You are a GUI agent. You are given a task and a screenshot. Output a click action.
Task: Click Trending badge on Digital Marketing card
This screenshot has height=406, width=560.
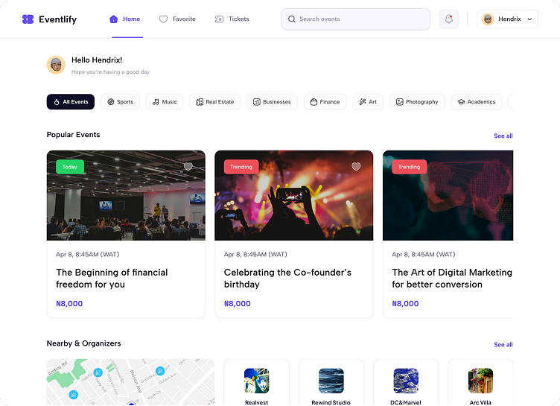tap(410, 167)
